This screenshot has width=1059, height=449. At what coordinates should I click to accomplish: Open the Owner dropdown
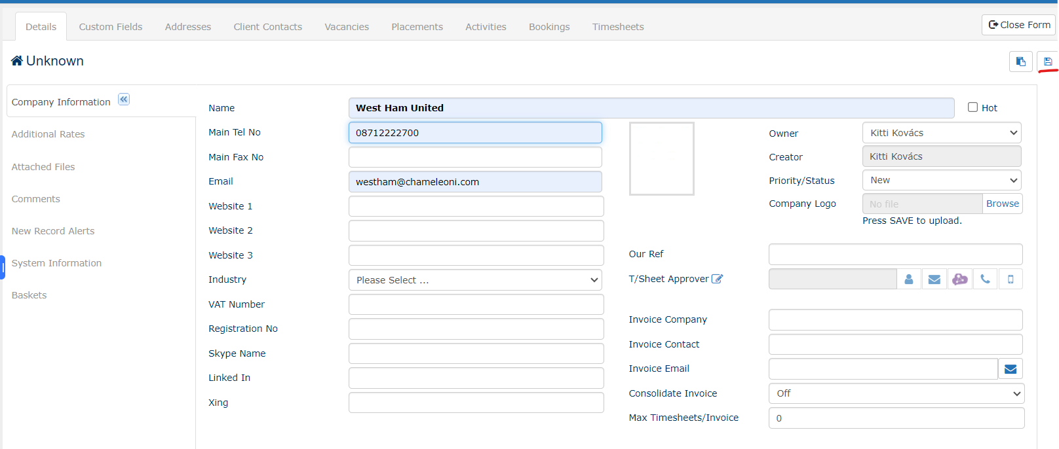(942, 133)
